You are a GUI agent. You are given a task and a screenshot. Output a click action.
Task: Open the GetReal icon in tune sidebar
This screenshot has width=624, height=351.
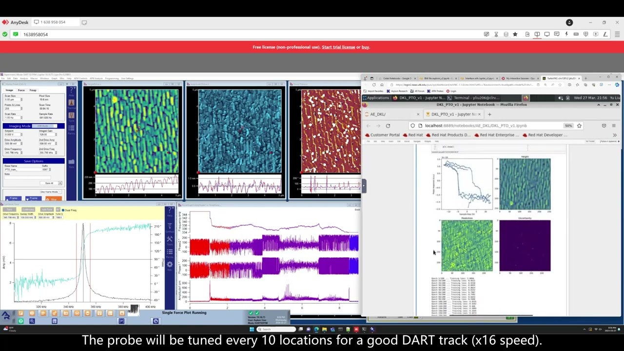tap(170, 225)
